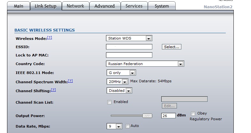The width and height of the screenshot is (251, 133).
Task: Expand the Wireless Mode dropdown
Action: click(129, 38)
